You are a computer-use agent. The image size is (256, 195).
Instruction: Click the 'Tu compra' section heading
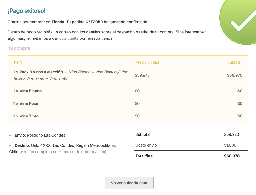pyautogui.click(x=19, y=48)
